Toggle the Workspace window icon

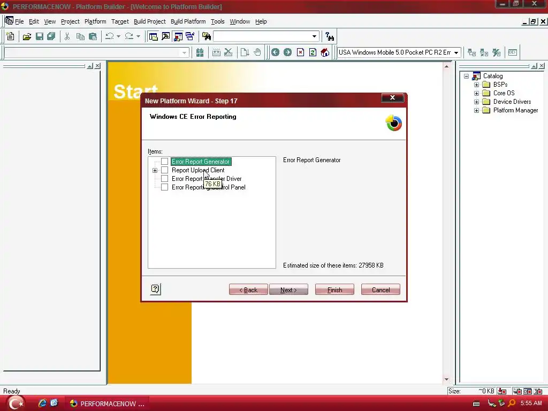pyautogui.click(x=153, y=36)
